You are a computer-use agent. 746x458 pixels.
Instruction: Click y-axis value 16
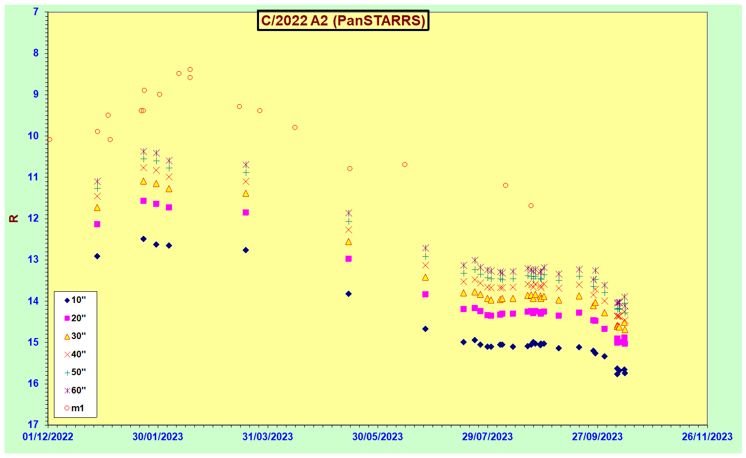(33, 383)
